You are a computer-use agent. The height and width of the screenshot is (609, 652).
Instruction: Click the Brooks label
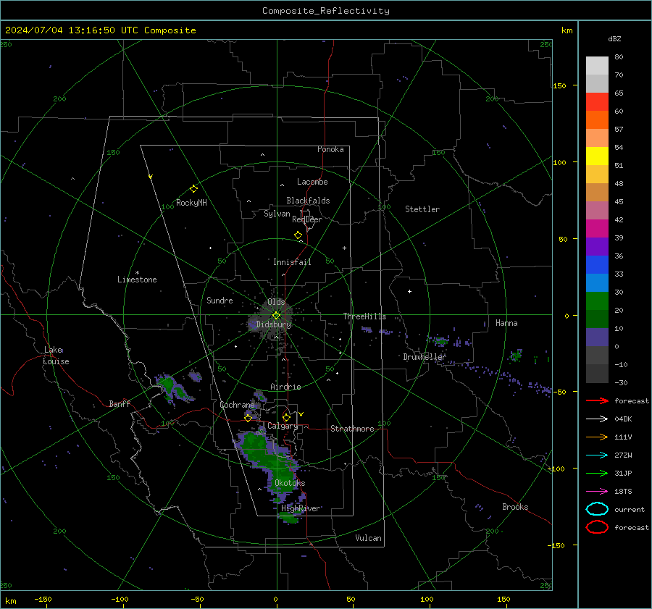(515, 507)
